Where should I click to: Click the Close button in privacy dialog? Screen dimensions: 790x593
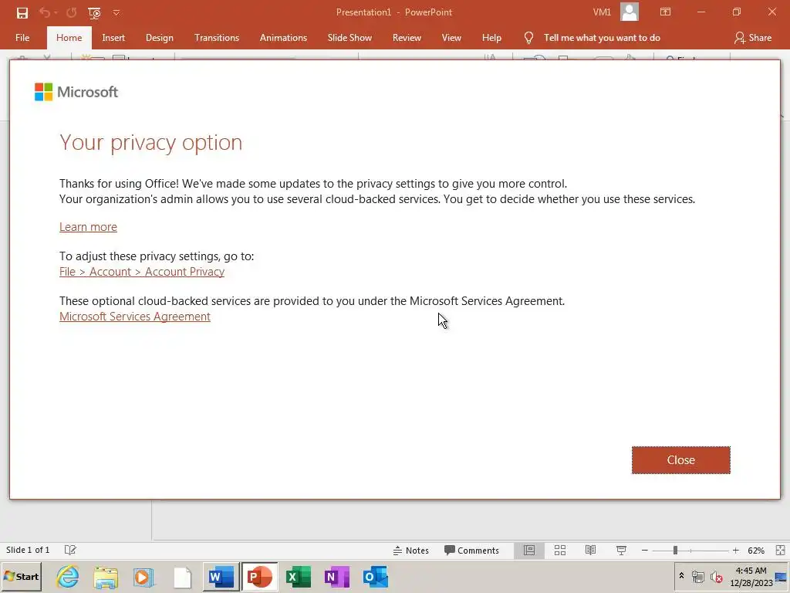pos(680,460)
